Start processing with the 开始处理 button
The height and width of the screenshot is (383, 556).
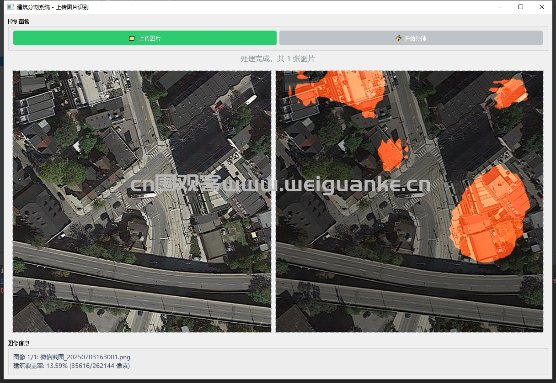click(411, 38)
